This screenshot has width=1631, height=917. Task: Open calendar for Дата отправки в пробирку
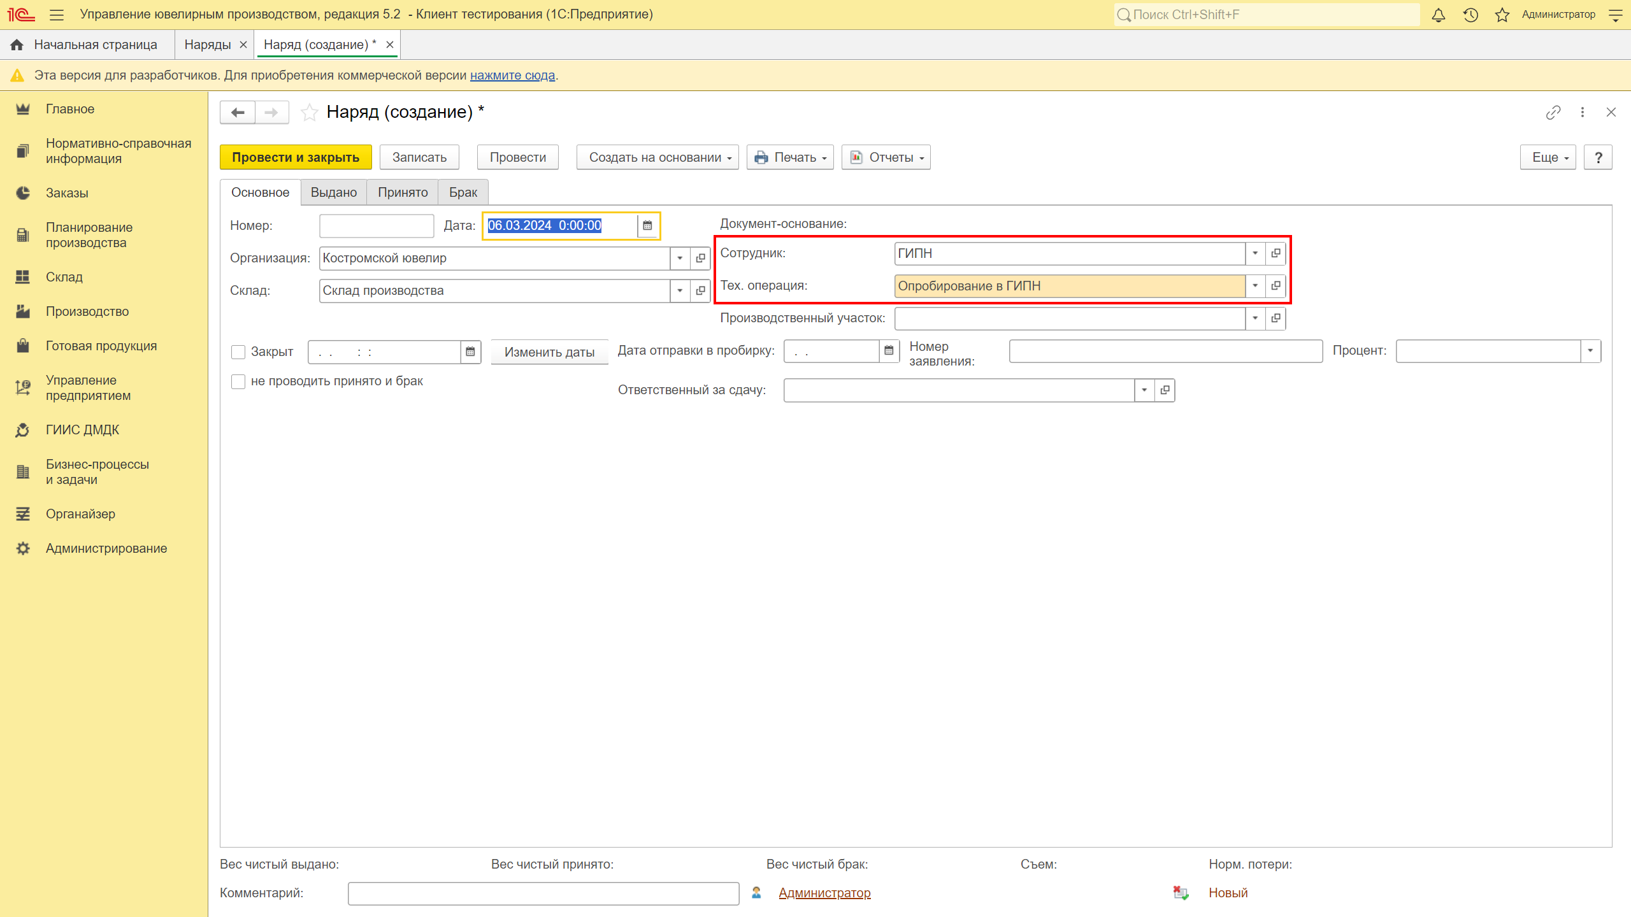click(x=889, y=350)
